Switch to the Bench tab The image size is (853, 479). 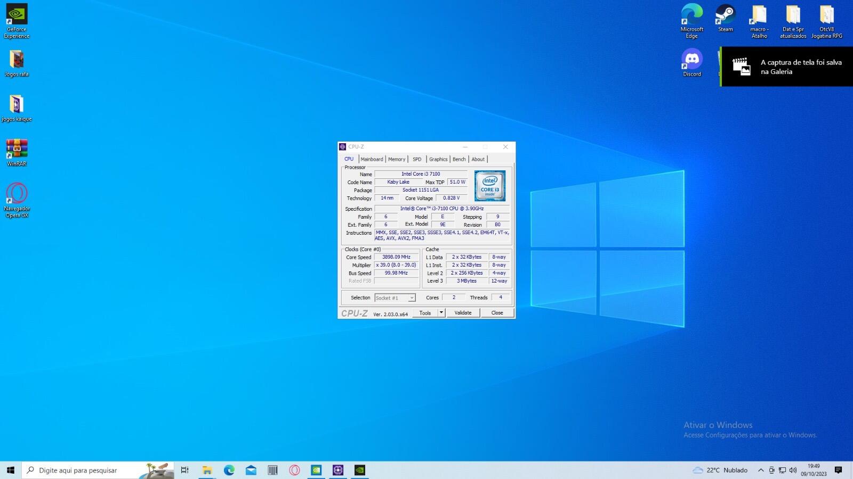[x=459, y=159]
